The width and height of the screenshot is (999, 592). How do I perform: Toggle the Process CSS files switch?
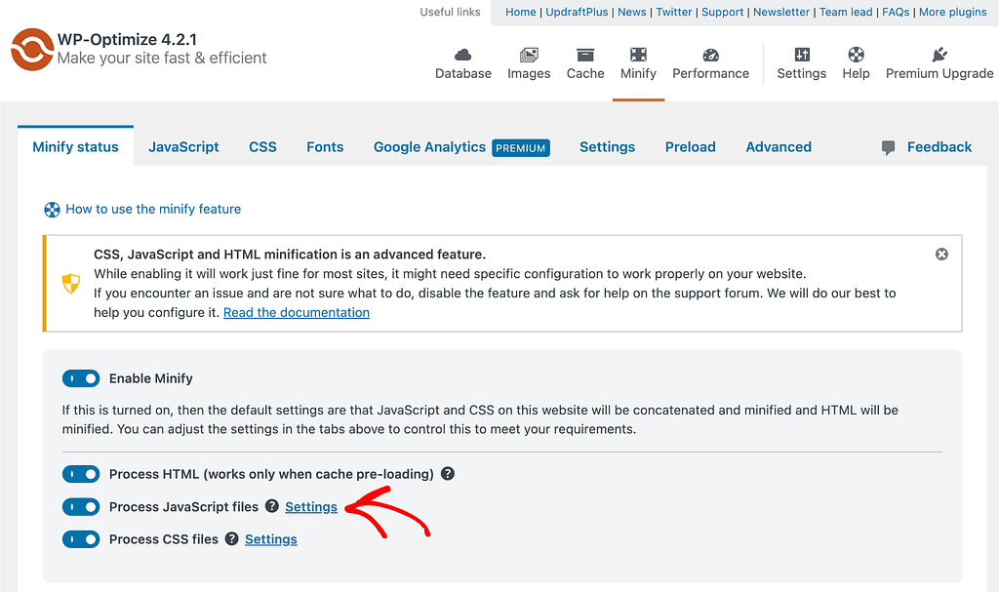81,539
